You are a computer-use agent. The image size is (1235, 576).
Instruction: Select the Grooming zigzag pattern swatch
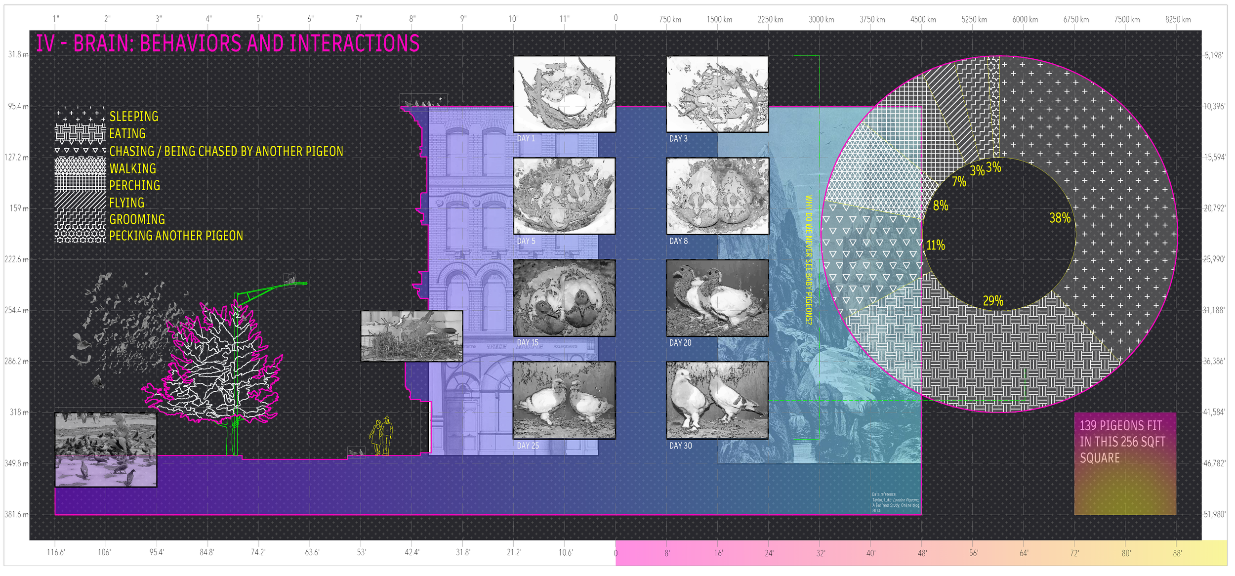pyautogui.click(x=80, y=218)
